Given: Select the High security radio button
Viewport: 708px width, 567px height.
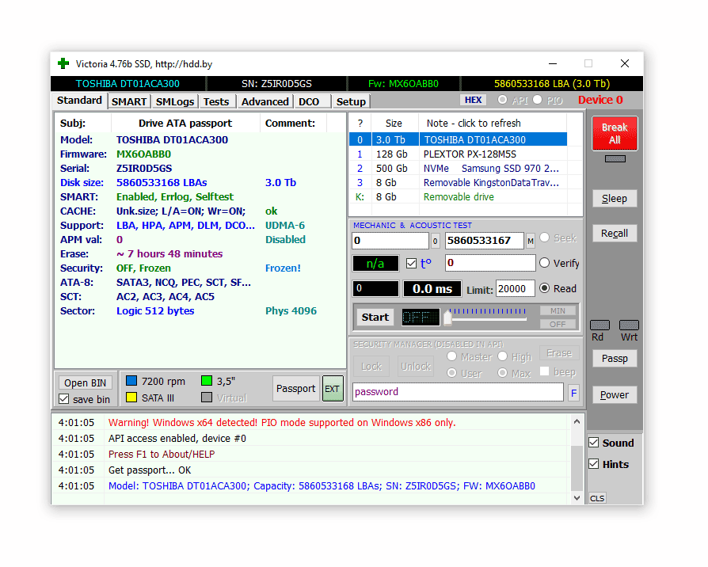Looking at the screenshot, I should click(503, 356).
